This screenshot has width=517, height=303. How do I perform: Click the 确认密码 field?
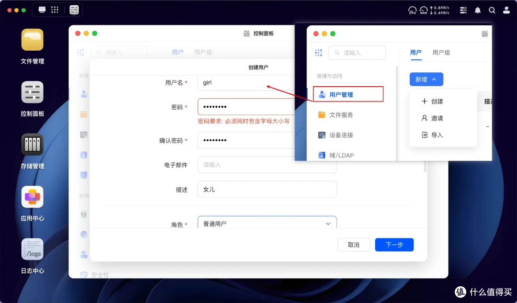pyautogui.click(x=247, y=140)
